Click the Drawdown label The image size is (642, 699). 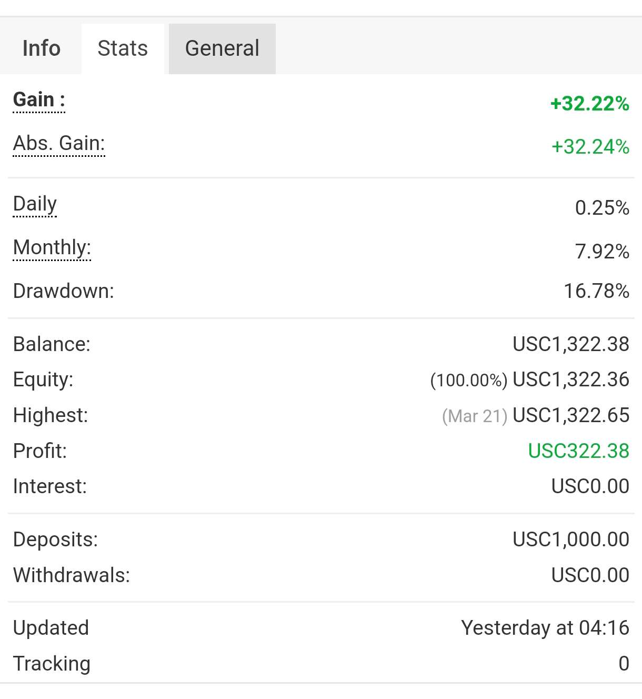pos(64,291)
